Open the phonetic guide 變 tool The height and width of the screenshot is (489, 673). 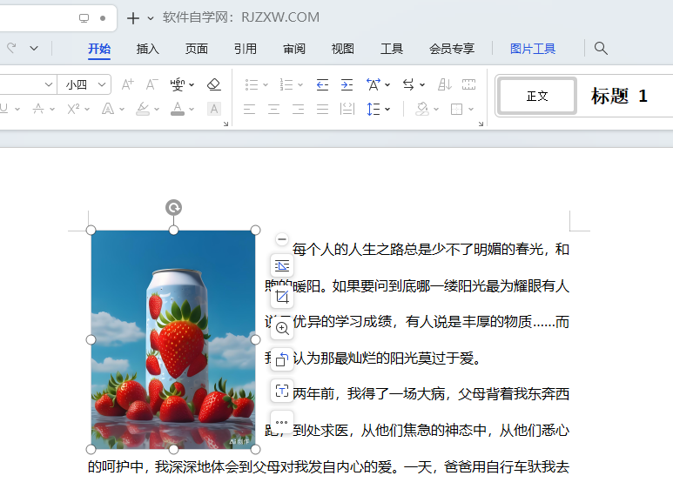tap(178, 84)
